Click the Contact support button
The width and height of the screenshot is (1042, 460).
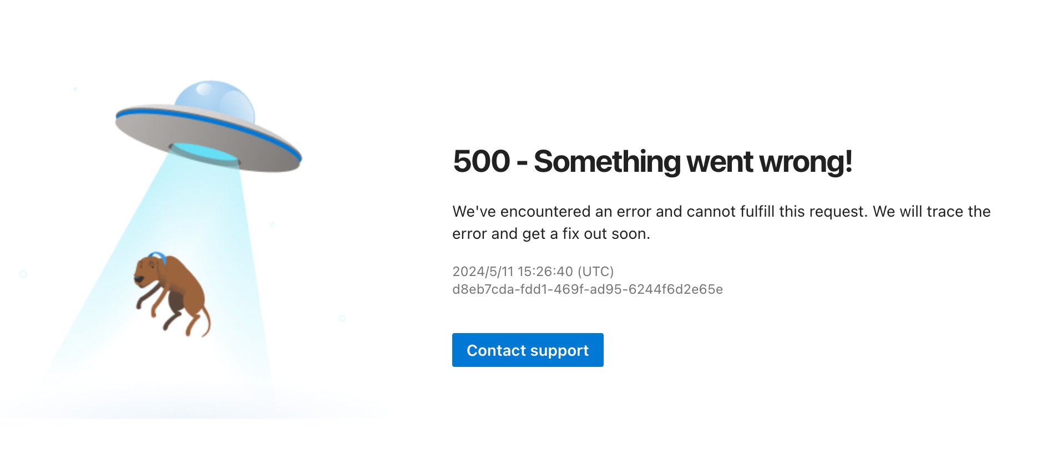(528, 350)
